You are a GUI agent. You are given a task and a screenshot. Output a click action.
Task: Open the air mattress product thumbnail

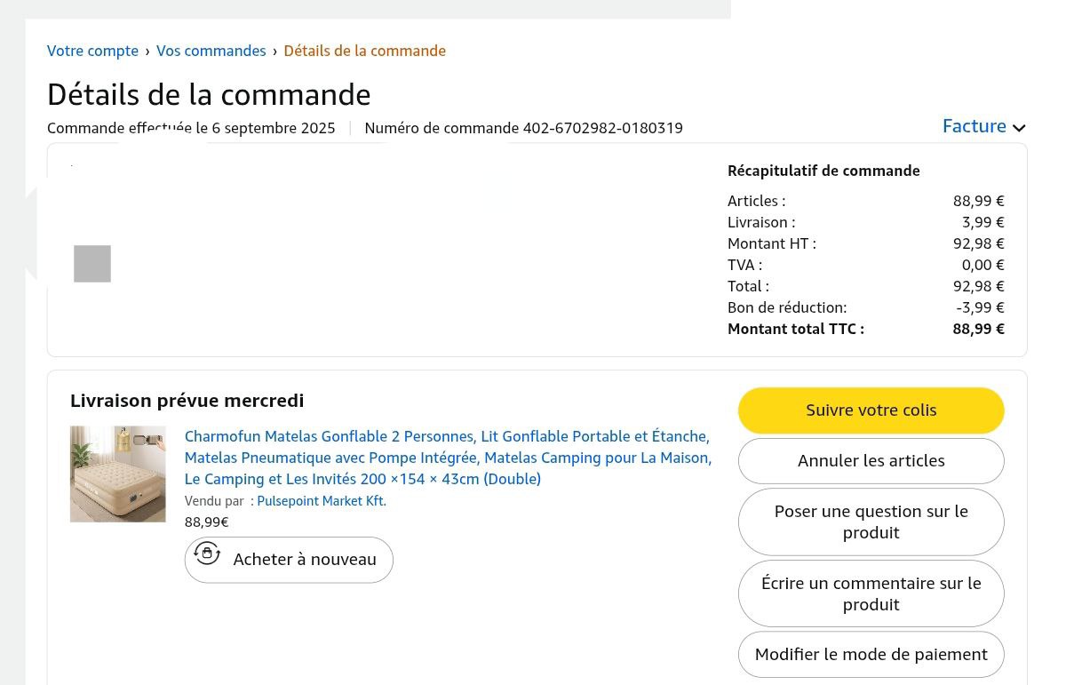click(x=117, y=474)
